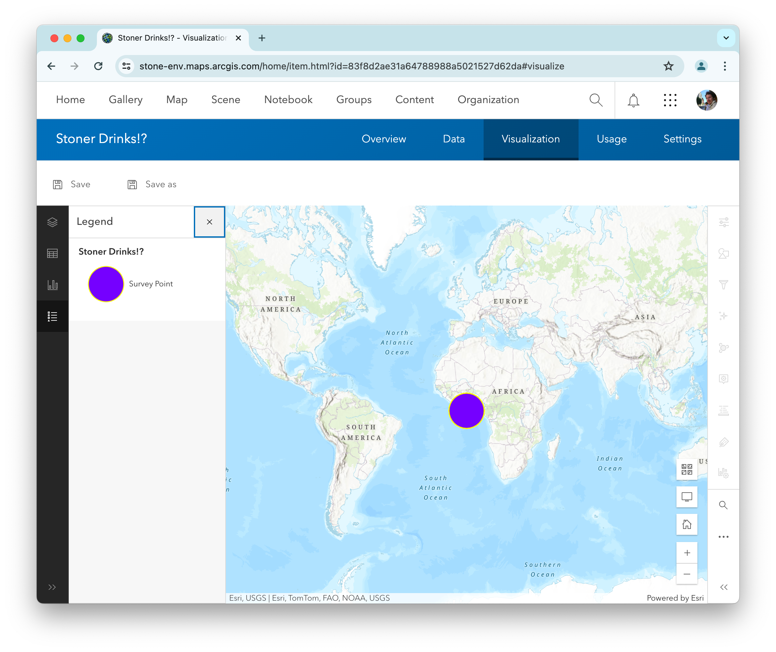Click the basemap gallery button on map

coord(687,469)
